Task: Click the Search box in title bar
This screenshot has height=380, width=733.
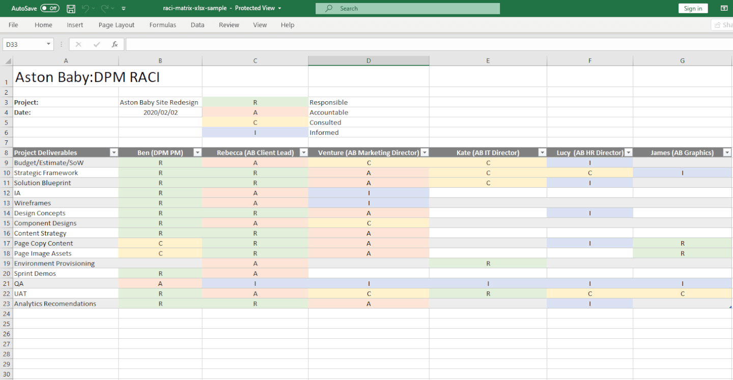Action: [x=408, y=8]
